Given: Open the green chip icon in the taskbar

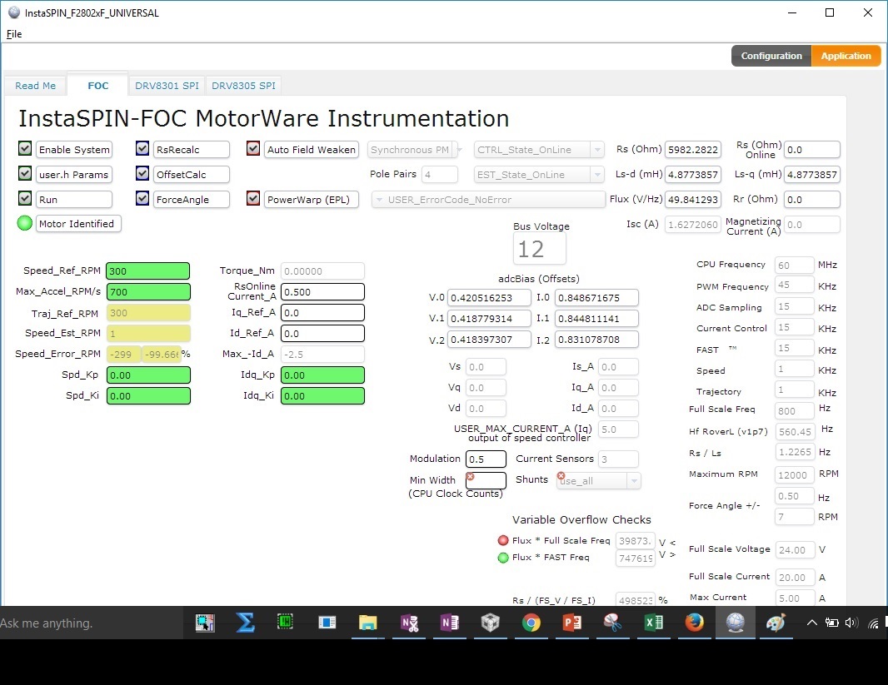Looking at the screenshot, I should pos(286,622).
